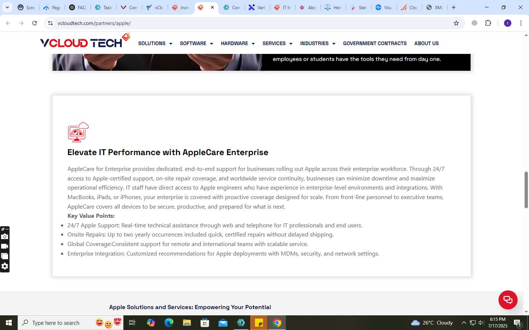The image size is (529, 330).
Task: Switch to the Vart tab
Action: 257,7
